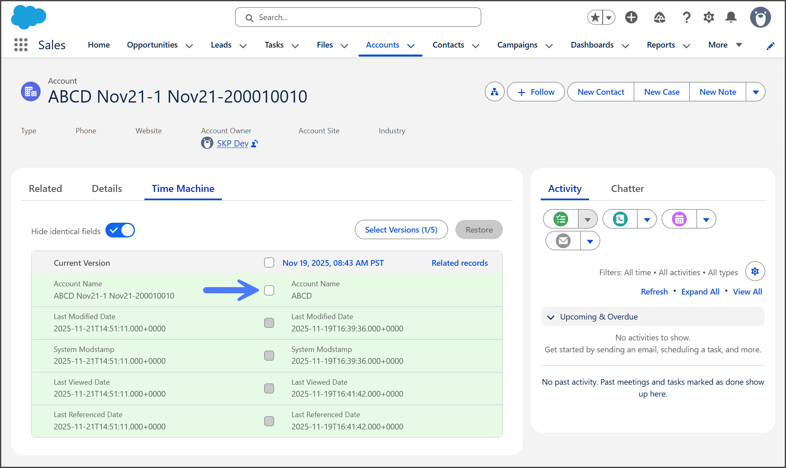Collapse the Upcoming & Overdue section
This screenshot has width=786, height=468.
[x=551, y=317]
